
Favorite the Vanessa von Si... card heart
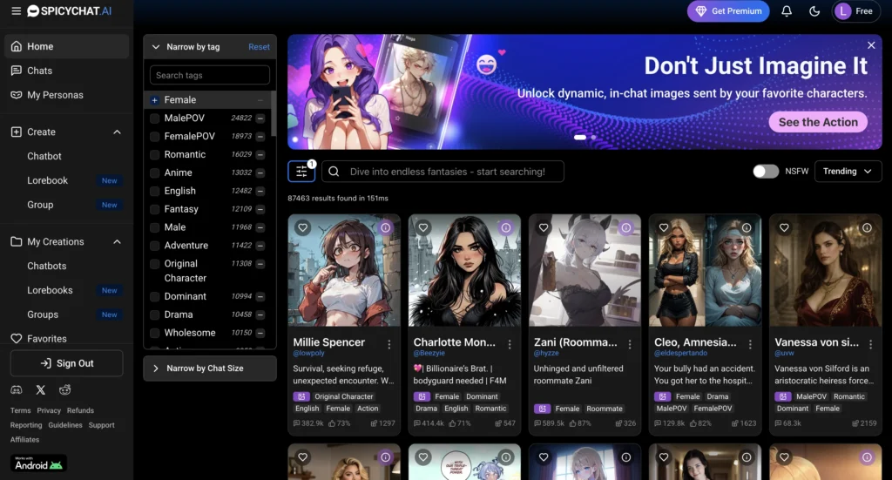click(785, 227)
